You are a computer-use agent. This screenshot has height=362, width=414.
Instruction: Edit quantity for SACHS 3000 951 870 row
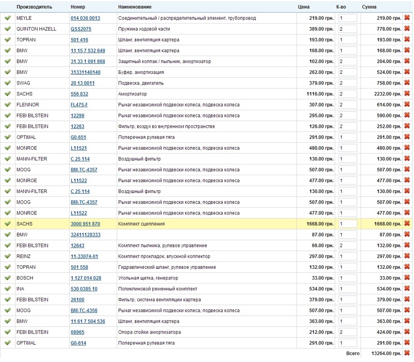pos(348,224)
